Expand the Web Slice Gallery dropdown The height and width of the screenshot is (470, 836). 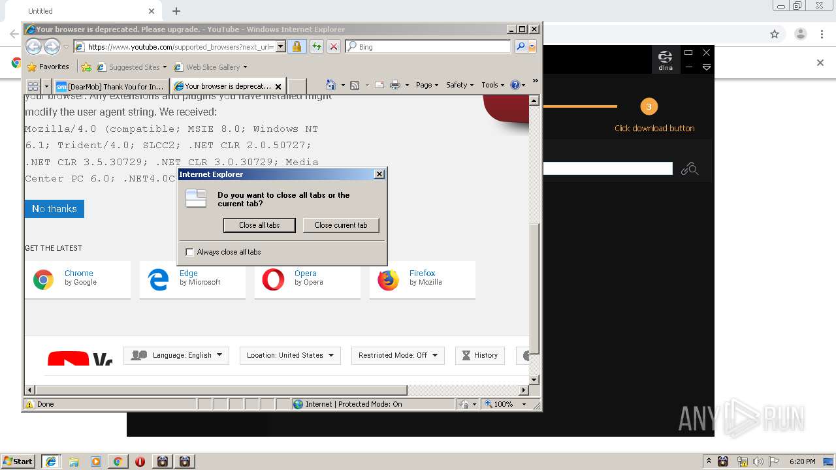tap(245, 67)
